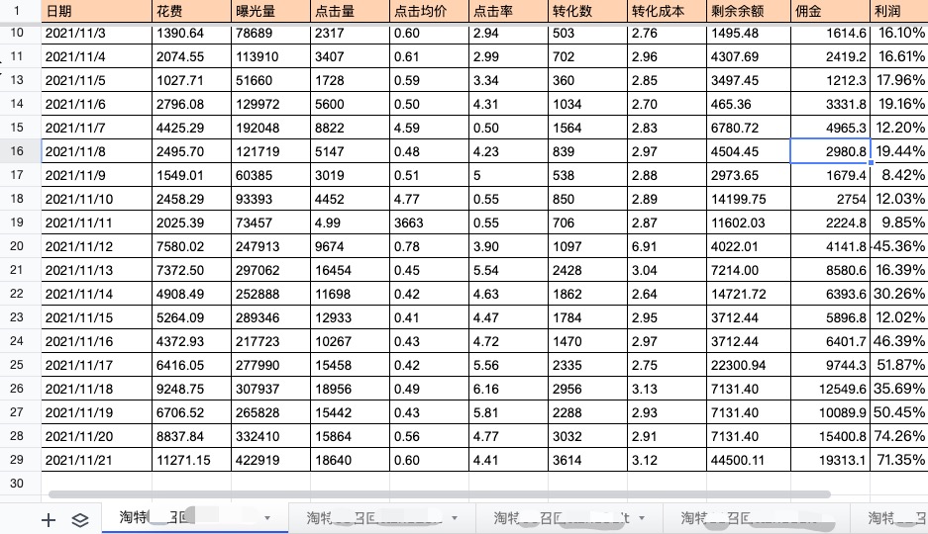The height and width of the screenshot is (534, 928).
Task: Select the 曝光量 cell 129972
Action: point(271,104)
